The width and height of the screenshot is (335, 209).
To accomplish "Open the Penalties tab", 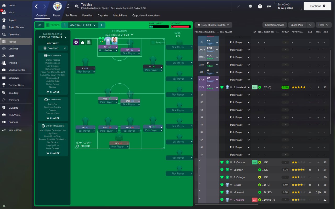I will coord(87,15).
